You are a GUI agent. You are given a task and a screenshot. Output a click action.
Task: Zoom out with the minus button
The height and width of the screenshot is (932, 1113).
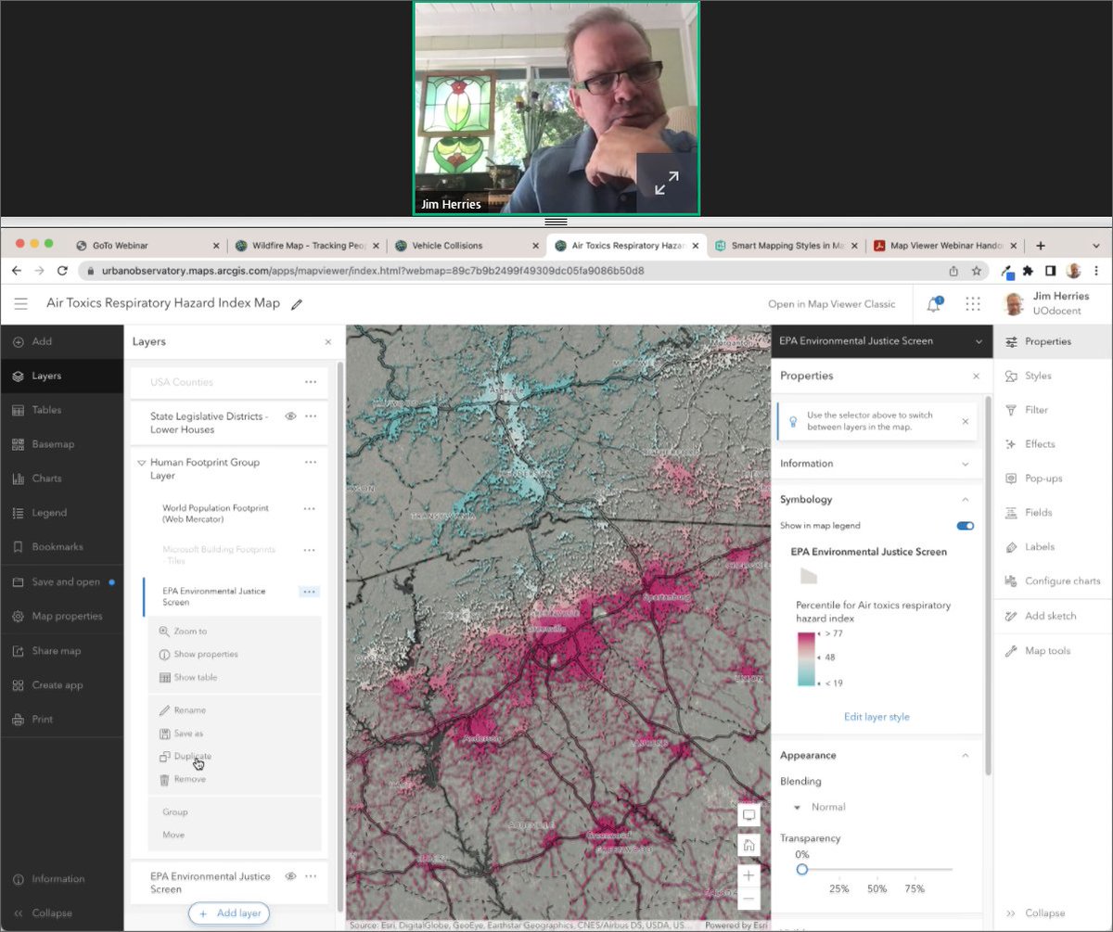point(749,898)
